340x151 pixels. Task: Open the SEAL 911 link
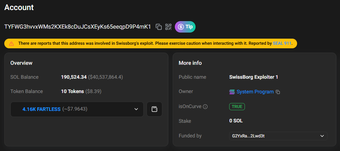282,43
